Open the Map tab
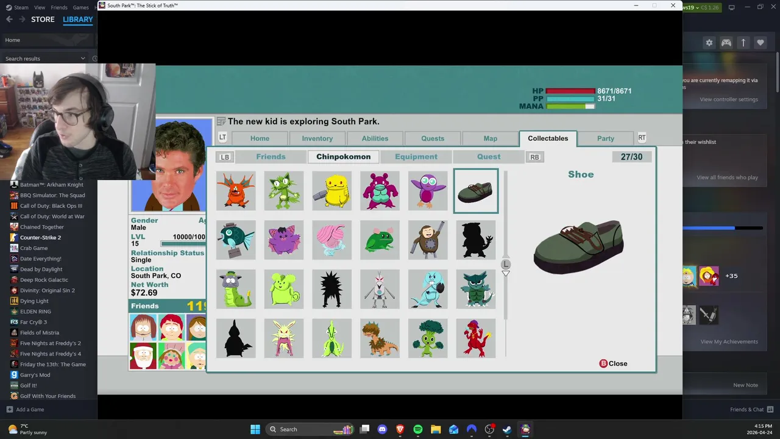 coord(491,138)
